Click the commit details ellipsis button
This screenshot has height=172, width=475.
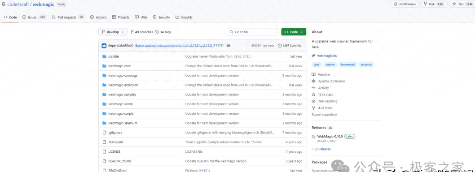229,46
